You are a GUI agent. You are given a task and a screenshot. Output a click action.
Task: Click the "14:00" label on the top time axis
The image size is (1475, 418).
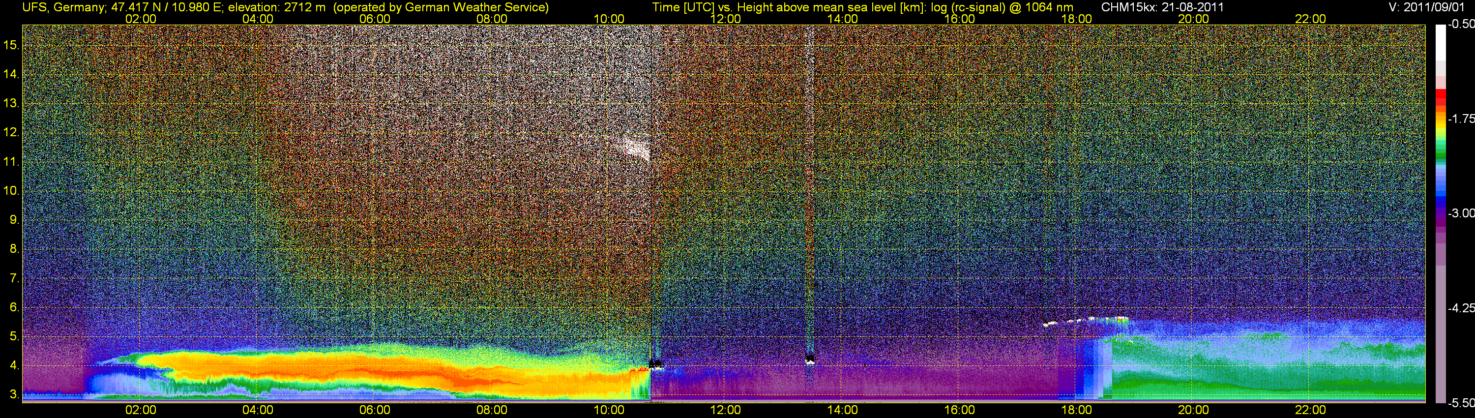[842, 19]
